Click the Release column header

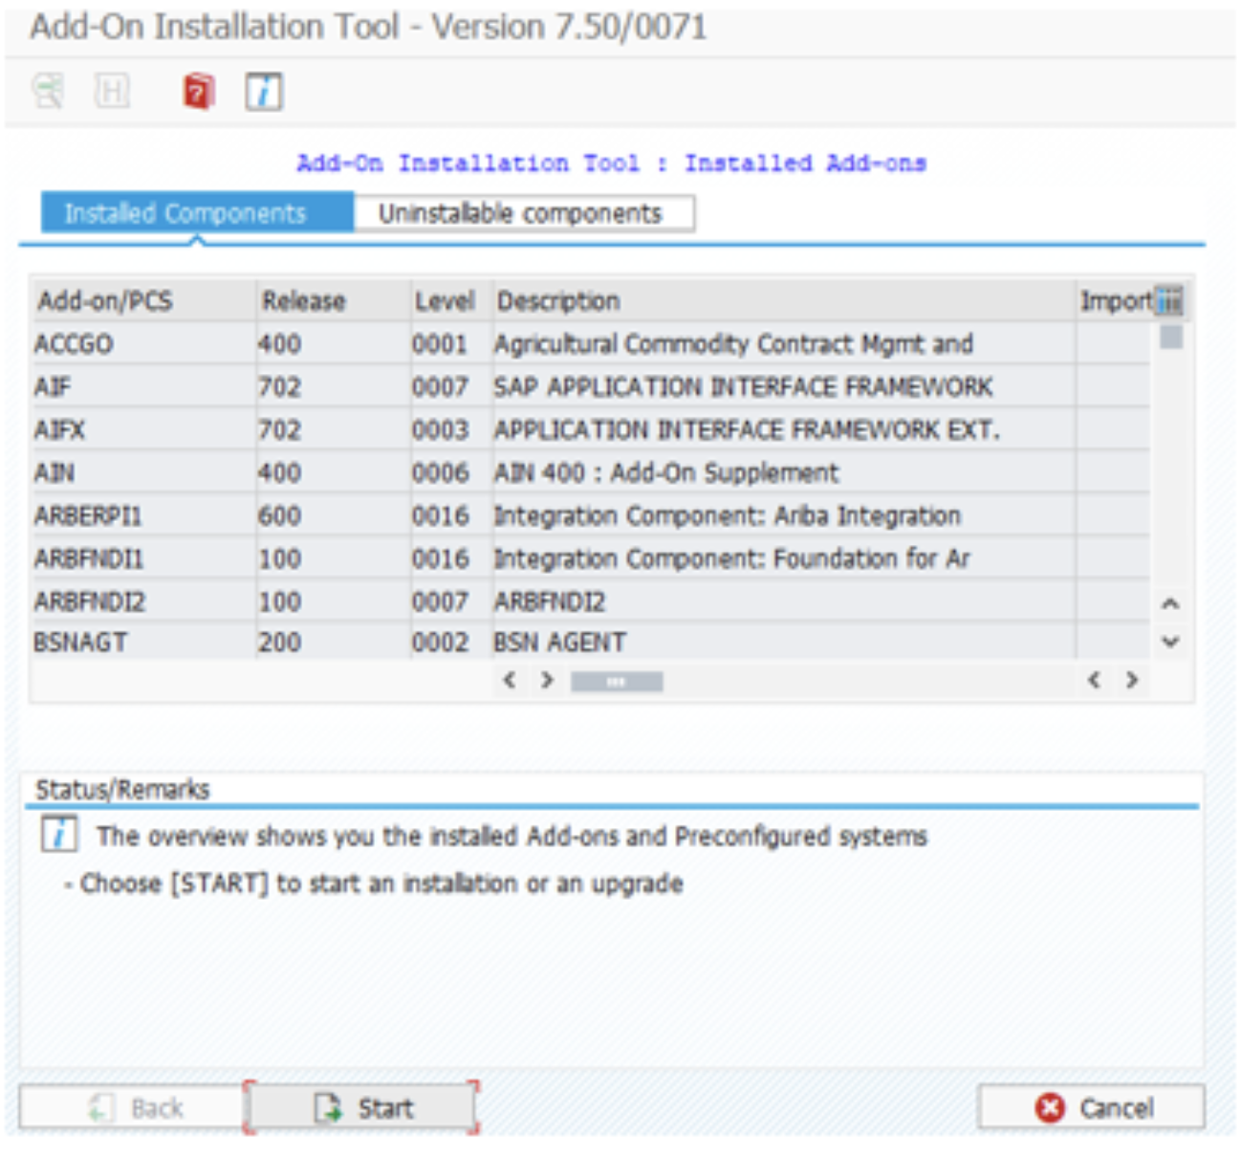point(304,301)
